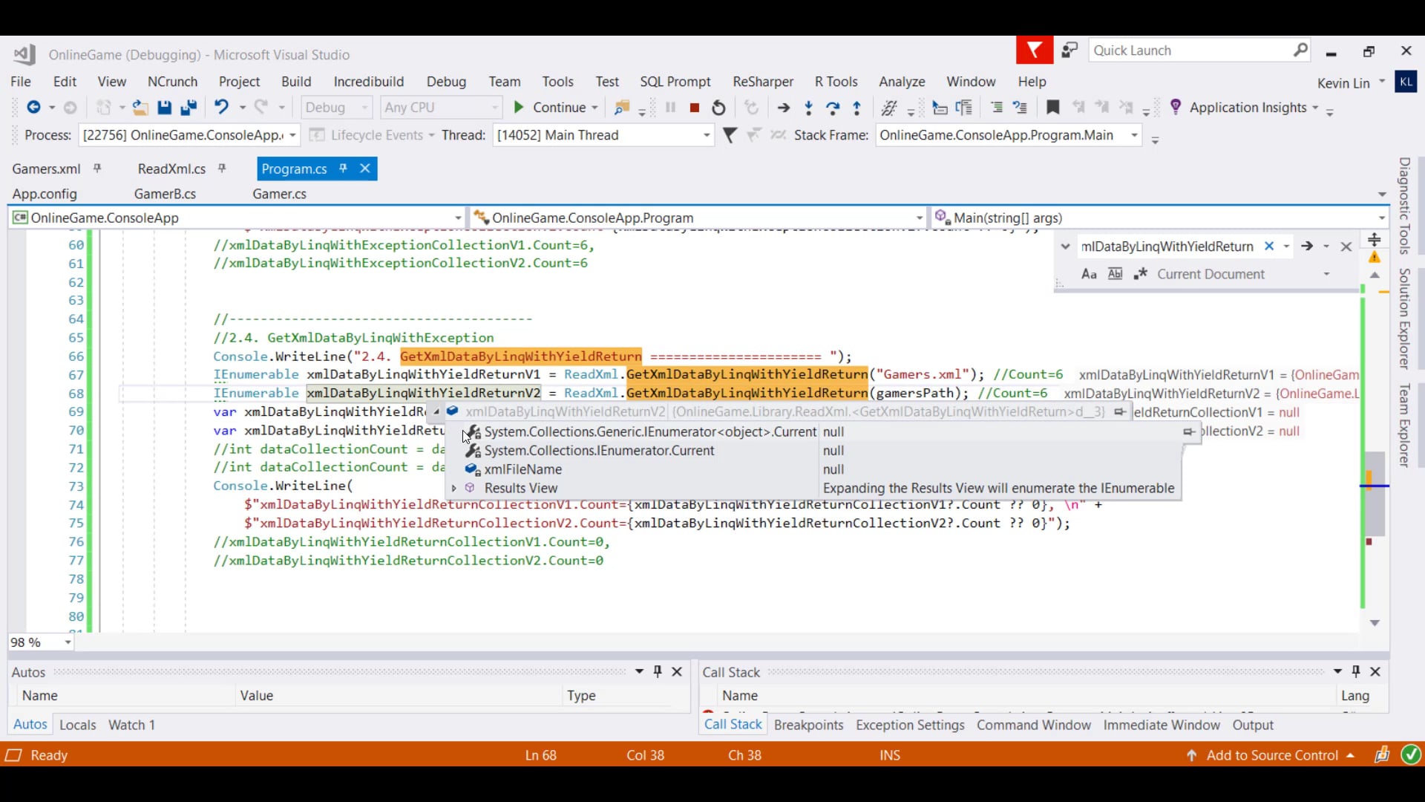
Task: Open the ReSharper menu
Action: [762, 82]
